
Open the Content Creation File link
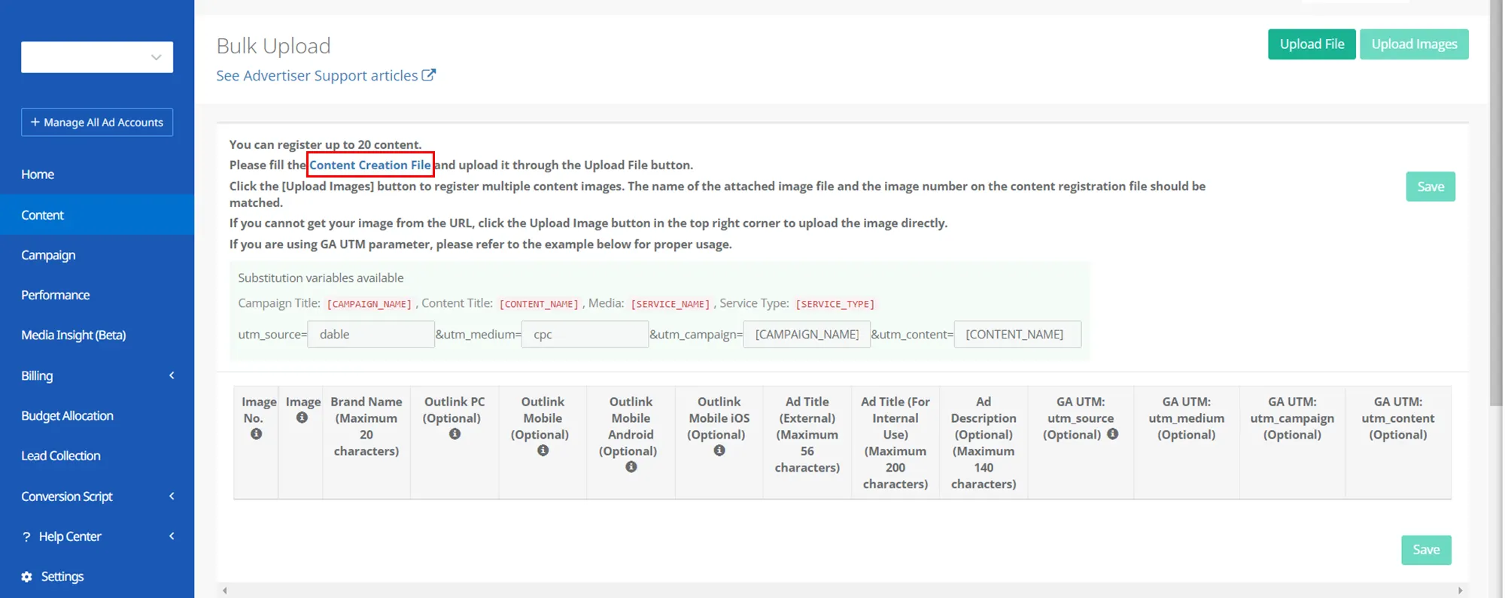pos(370,165)
